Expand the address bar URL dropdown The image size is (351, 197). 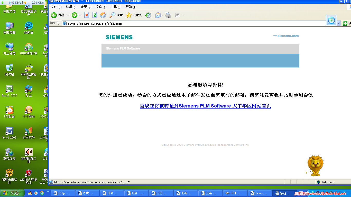(x=339, y=23)
